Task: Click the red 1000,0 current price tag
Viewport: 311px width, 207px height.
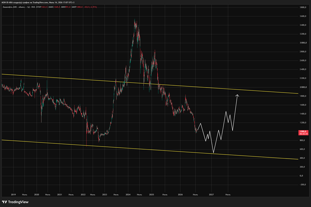Action: (x=303, y=131)
